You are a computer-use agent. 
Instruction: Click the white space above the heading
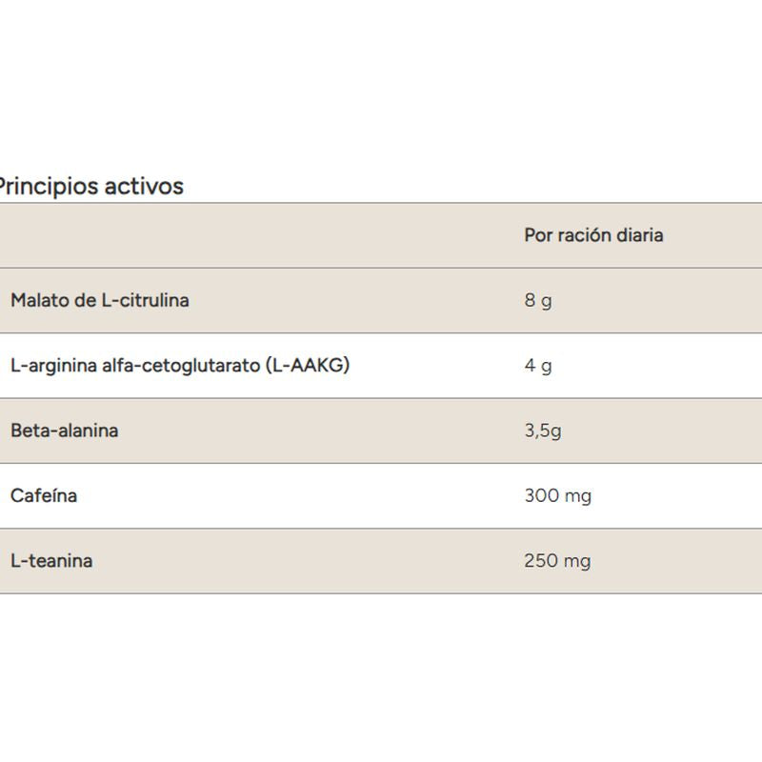pos(381,86)
